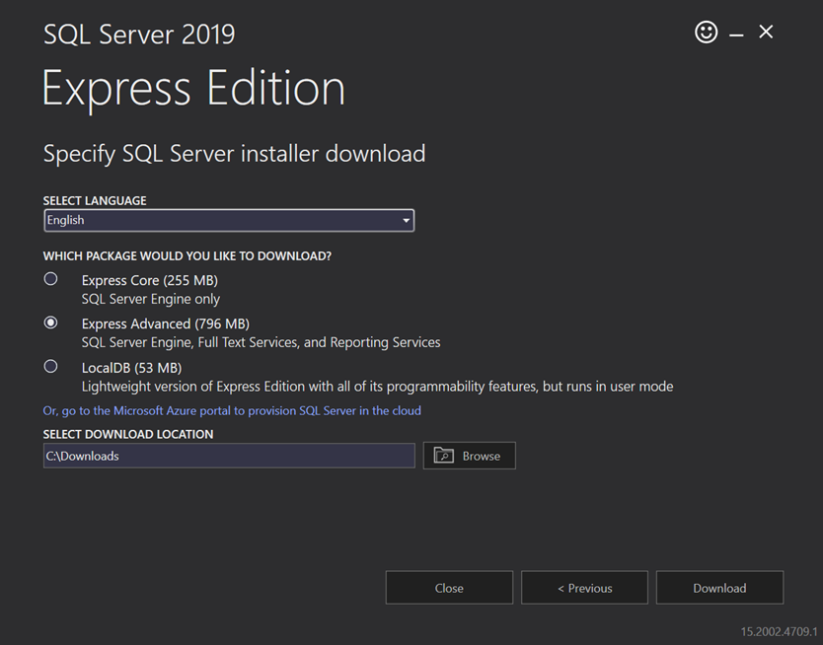Click the Close button at the bottom
Image resolution: width=823 pixels, height=645 pixels.
click(x=449, y=587)
